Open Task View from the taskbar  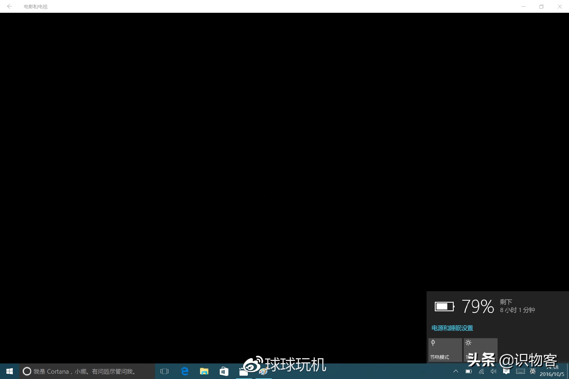click(164, 371)
